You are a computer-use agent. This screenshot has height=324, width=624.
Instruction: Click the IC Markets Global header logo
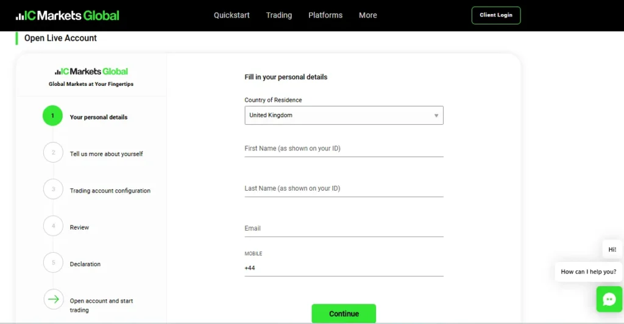[67, 15]
